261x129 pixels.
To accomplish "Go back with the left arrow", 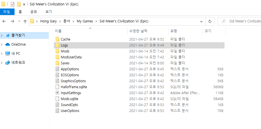I will pyautogui.click(x=4, y=21).
